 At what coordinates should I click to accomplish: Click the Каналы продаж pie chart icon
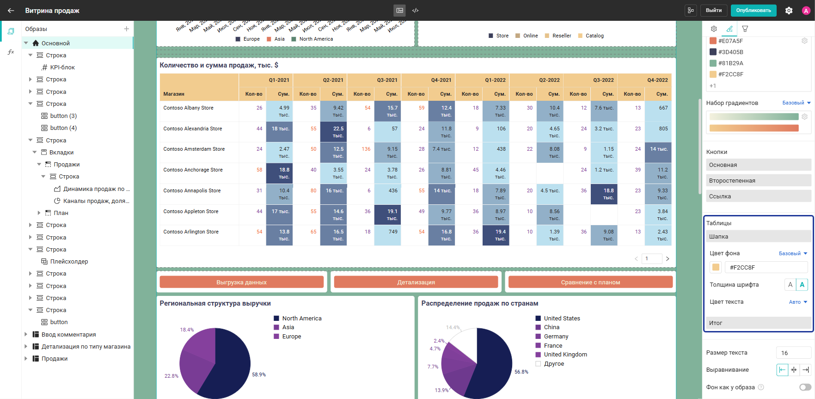point(57,201)
